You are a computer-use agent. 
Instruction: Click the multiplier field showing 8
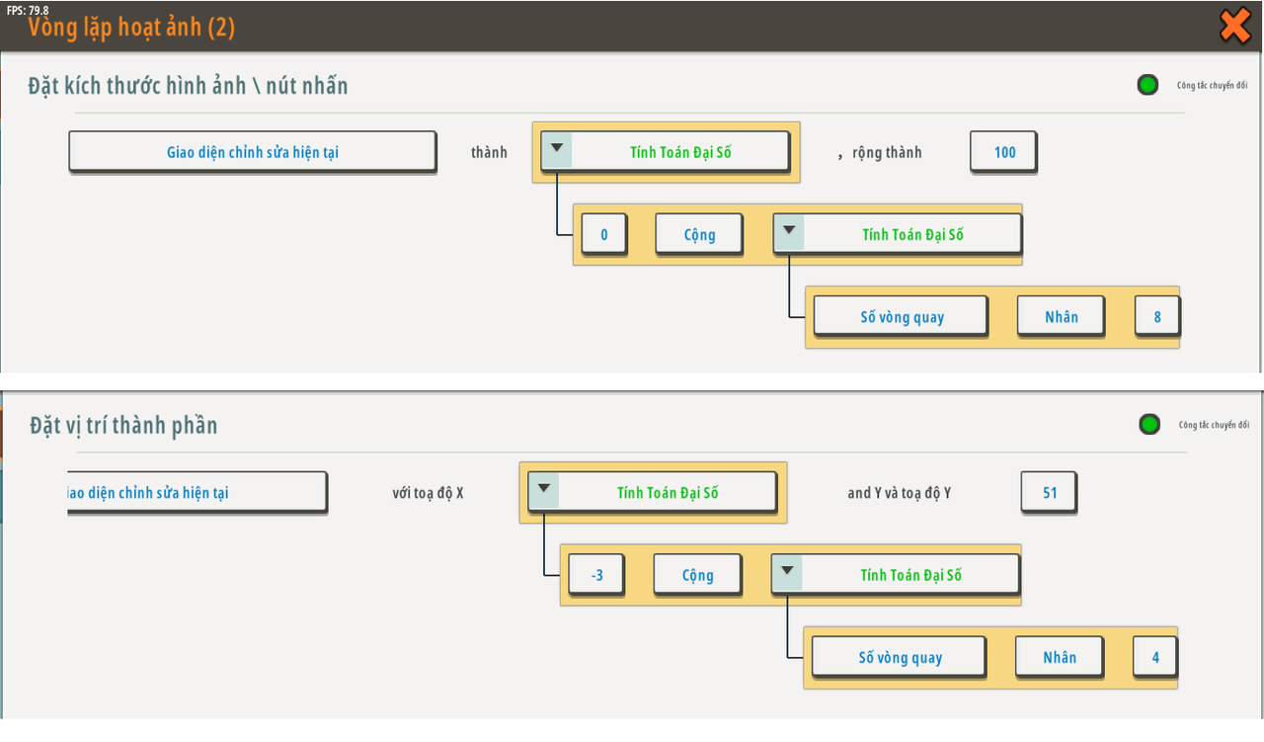[1156, 317]
